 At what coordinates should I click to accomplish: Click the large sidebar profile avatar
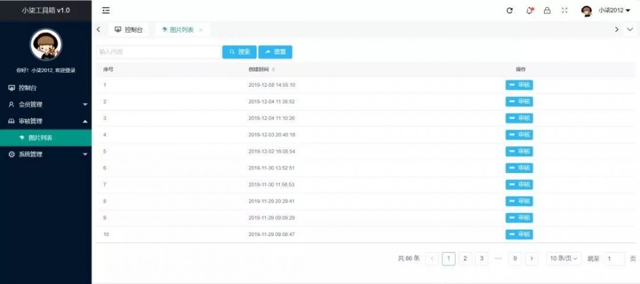point(45,45)
